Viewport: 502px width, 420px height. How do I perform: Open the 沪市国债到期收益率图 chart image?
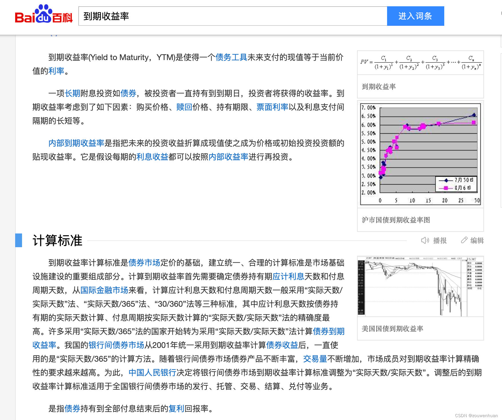[421, 154]
